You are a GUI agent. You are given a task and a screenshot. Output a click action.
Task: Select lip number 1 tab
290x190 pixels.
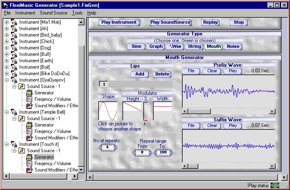[x=104, y=84]
